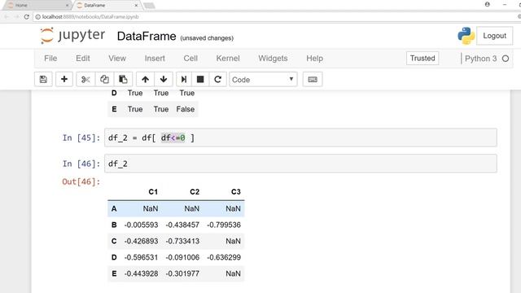Image resolution: width=521 pixels, height=293 pixels.
Task: Click code cell In [45] with df_2 assignment
Action: click(300, 138)
